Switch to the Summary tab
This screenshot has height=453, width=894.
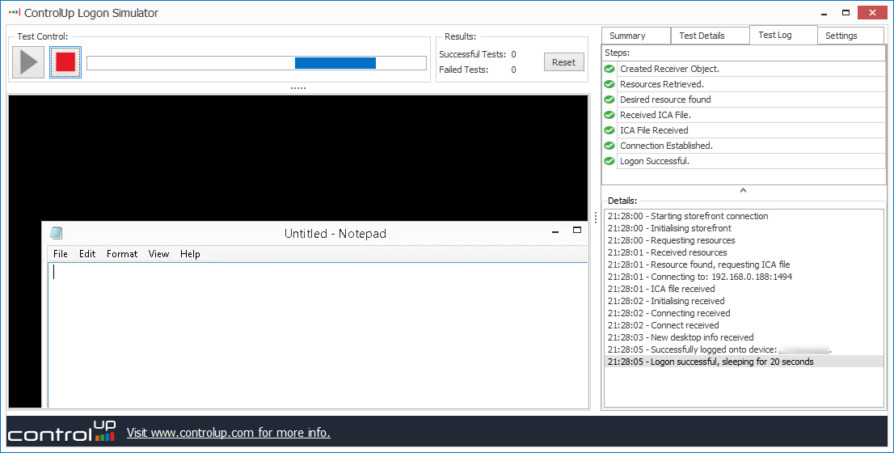[x=627, y=36]
